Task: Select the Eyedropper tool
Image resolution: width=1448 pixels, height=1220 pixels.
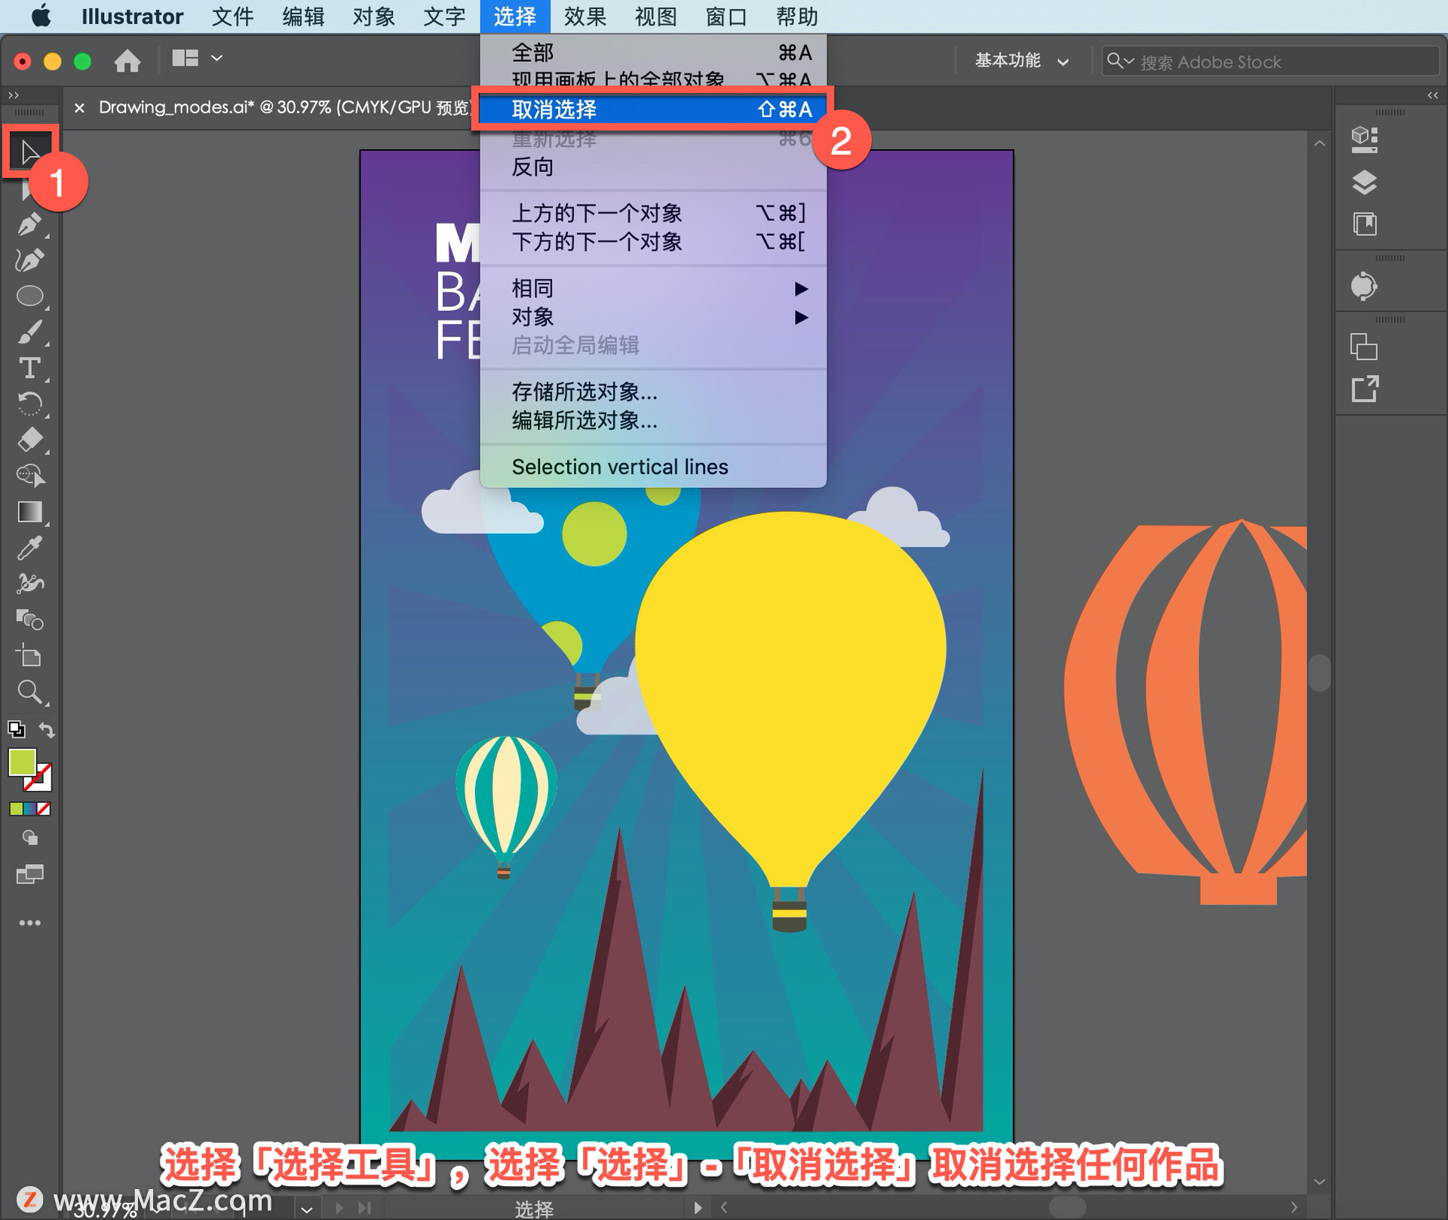Action: (29, 548)
